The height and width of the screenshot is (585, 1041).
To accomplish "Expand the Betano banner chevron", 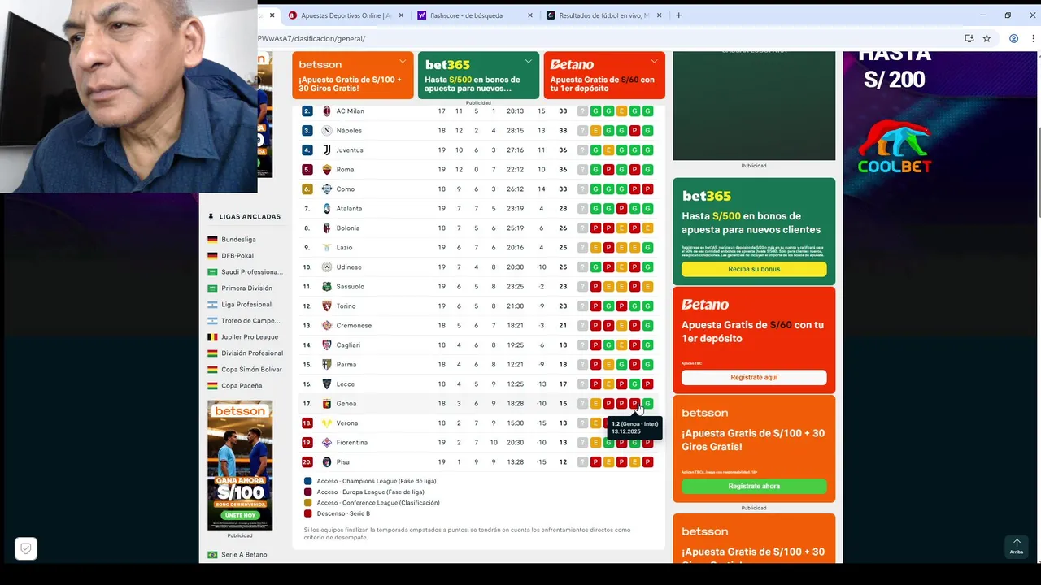I will pos(654,62).
